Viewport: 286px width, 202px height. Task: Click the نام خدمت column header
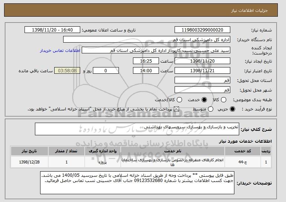point(173,151)
